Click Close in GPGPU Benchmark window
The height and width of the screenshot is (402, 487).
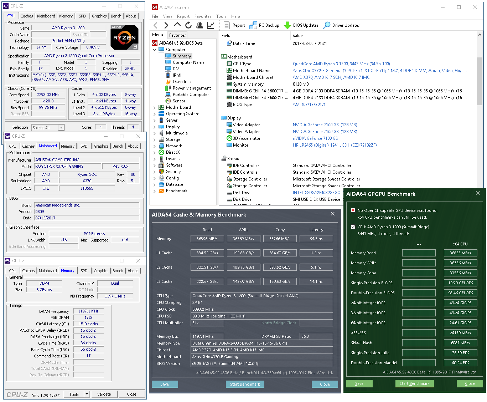coord(470,383)
